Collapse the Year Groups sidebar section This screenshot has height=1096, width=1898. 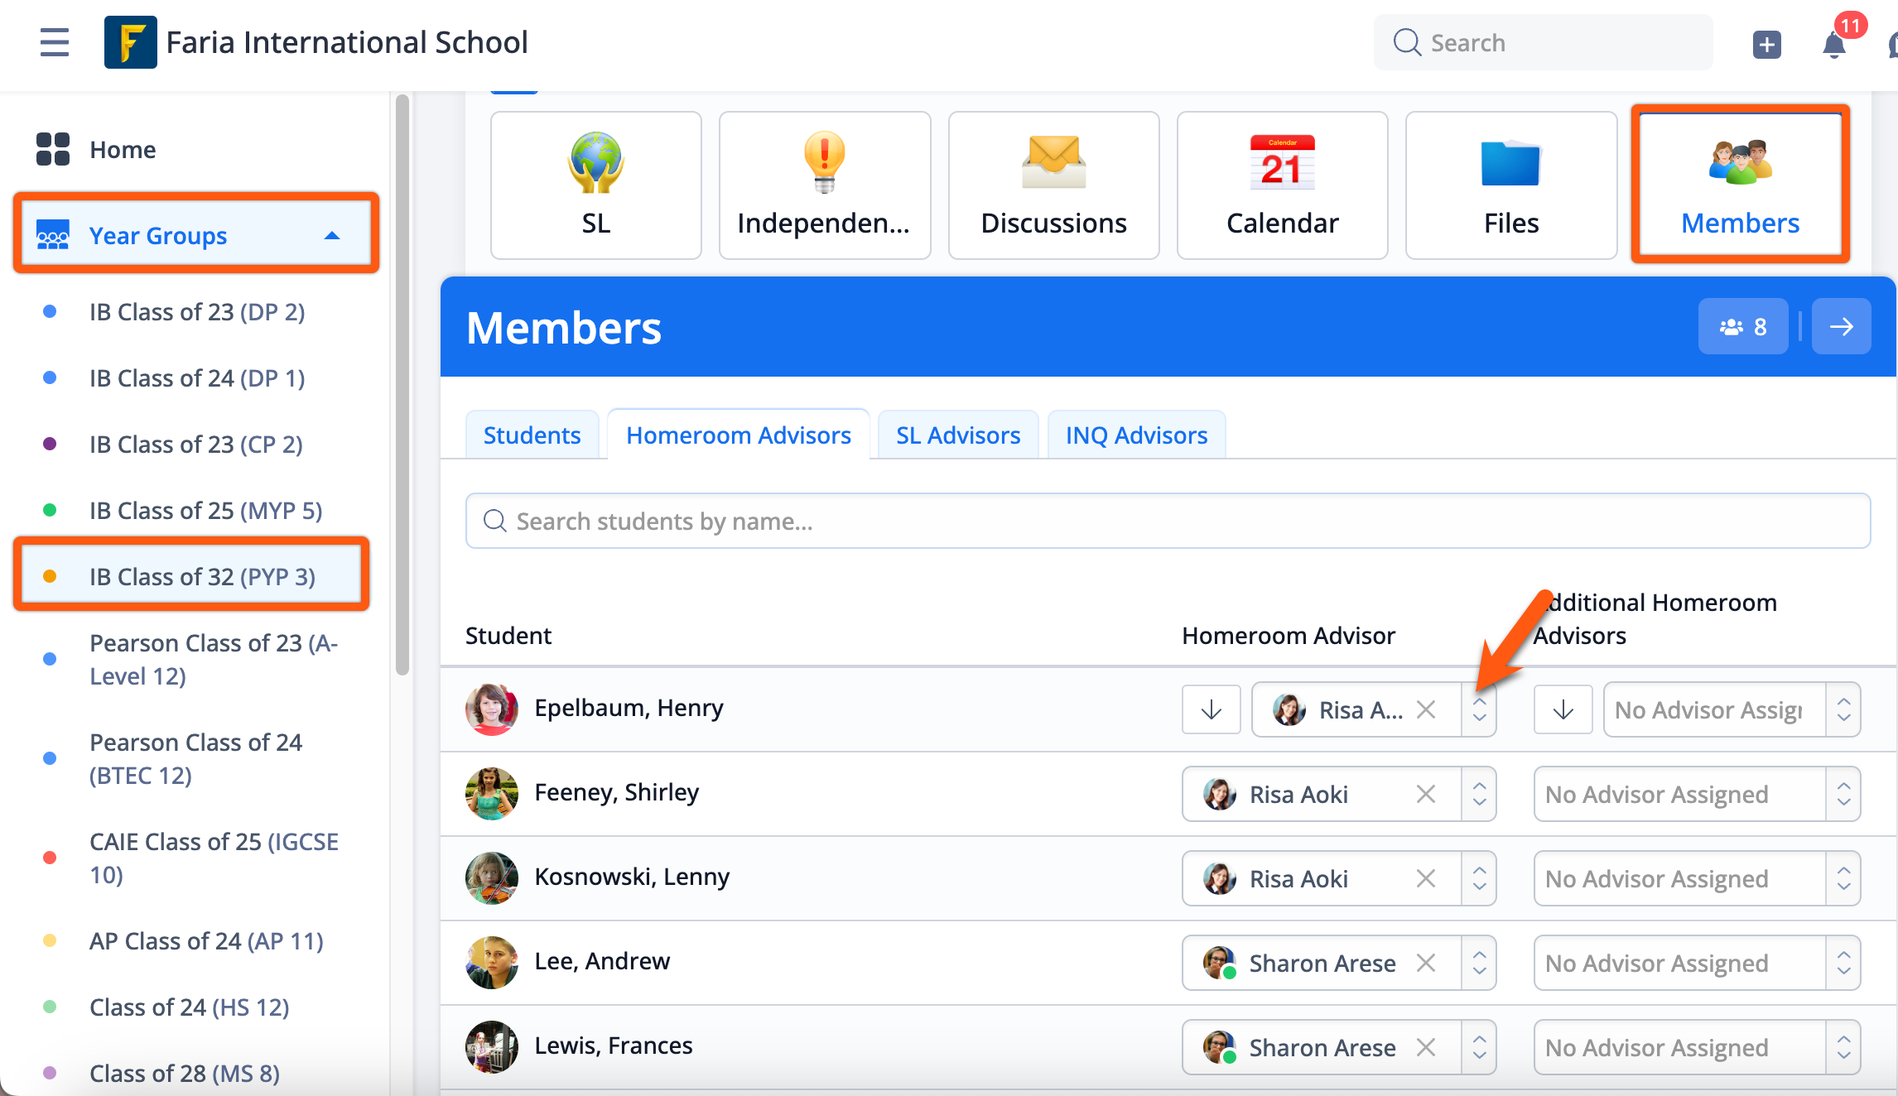tap(332, 236)
